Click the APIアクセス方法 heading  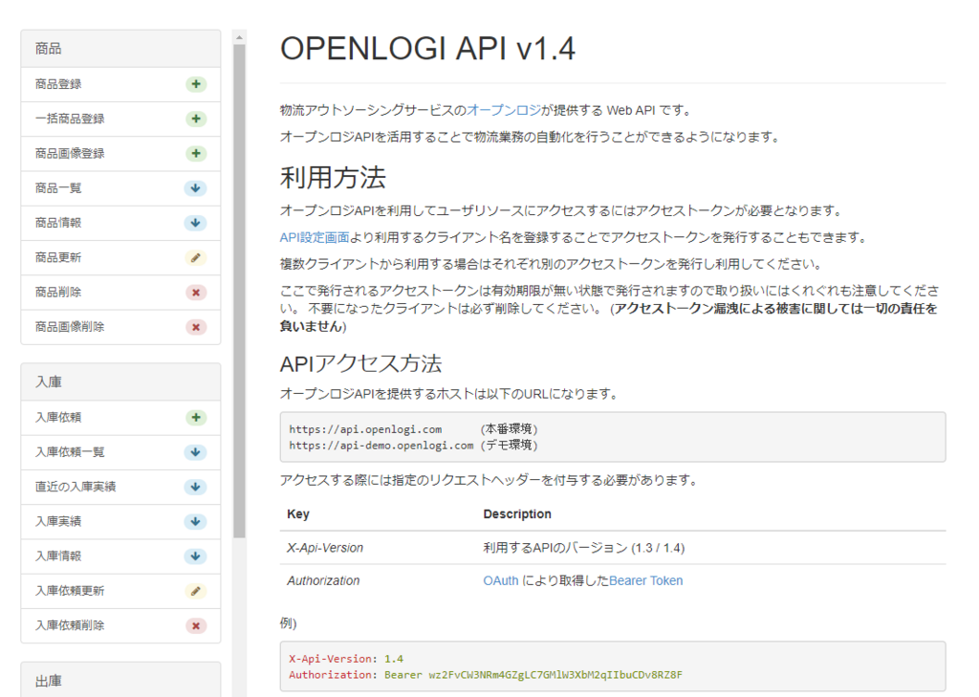coord(360,363)
